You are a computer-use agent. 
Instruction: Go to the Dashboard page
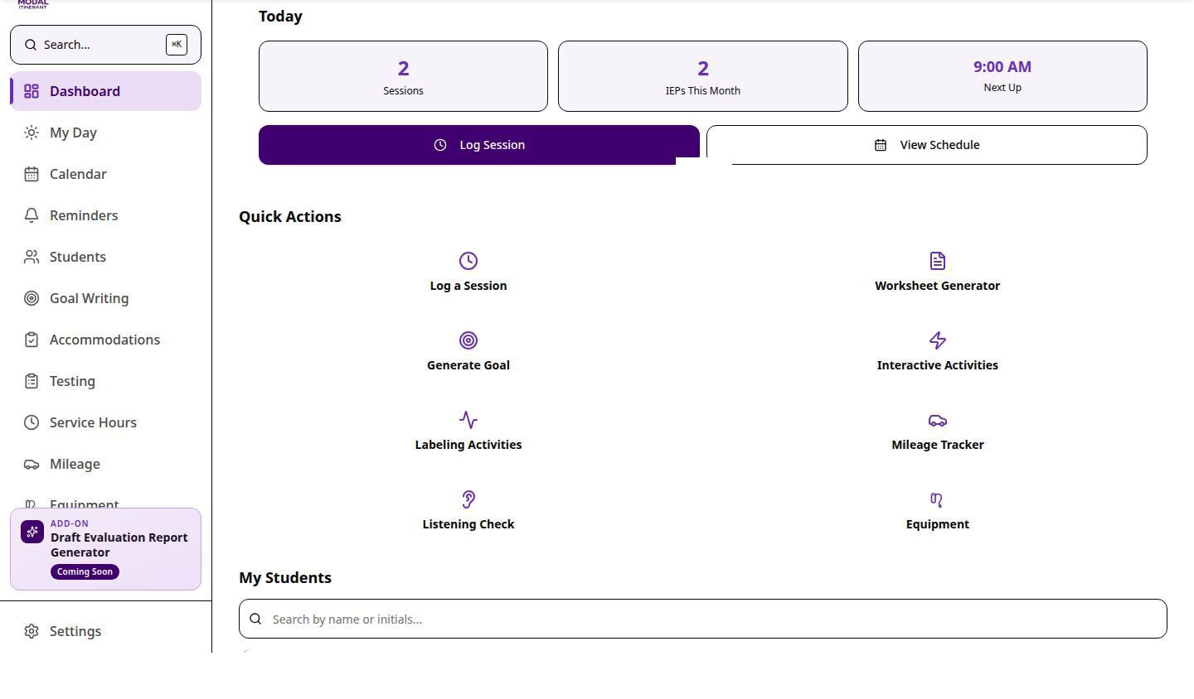(106, 91)
